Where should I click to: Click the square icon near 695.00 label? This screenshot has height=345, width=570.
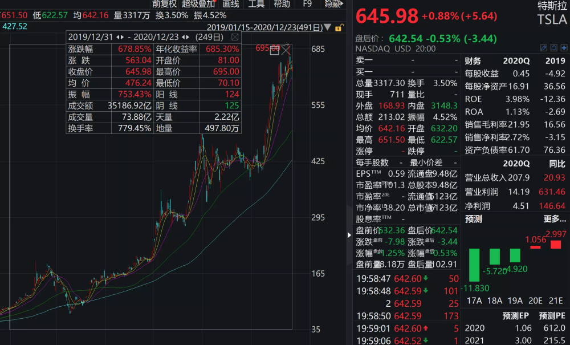[x=275, y=51]
